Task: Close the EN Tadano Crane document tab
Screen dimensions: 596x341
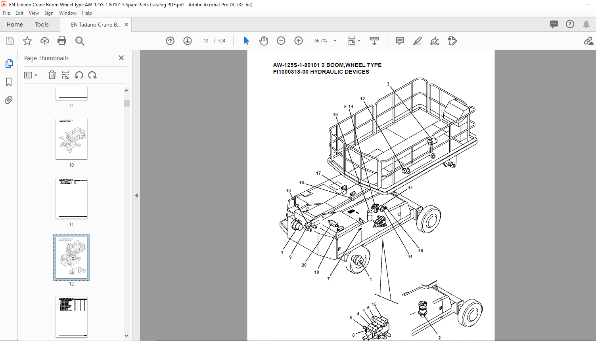Action: click(126, 25)
